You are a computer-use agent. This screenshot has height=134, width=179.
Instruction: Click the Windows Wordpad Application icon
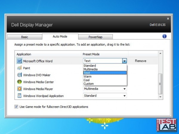(19, 96)
